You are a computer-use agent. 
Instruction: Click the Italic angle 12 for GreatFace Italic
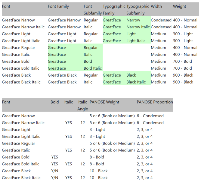(83, 150)
